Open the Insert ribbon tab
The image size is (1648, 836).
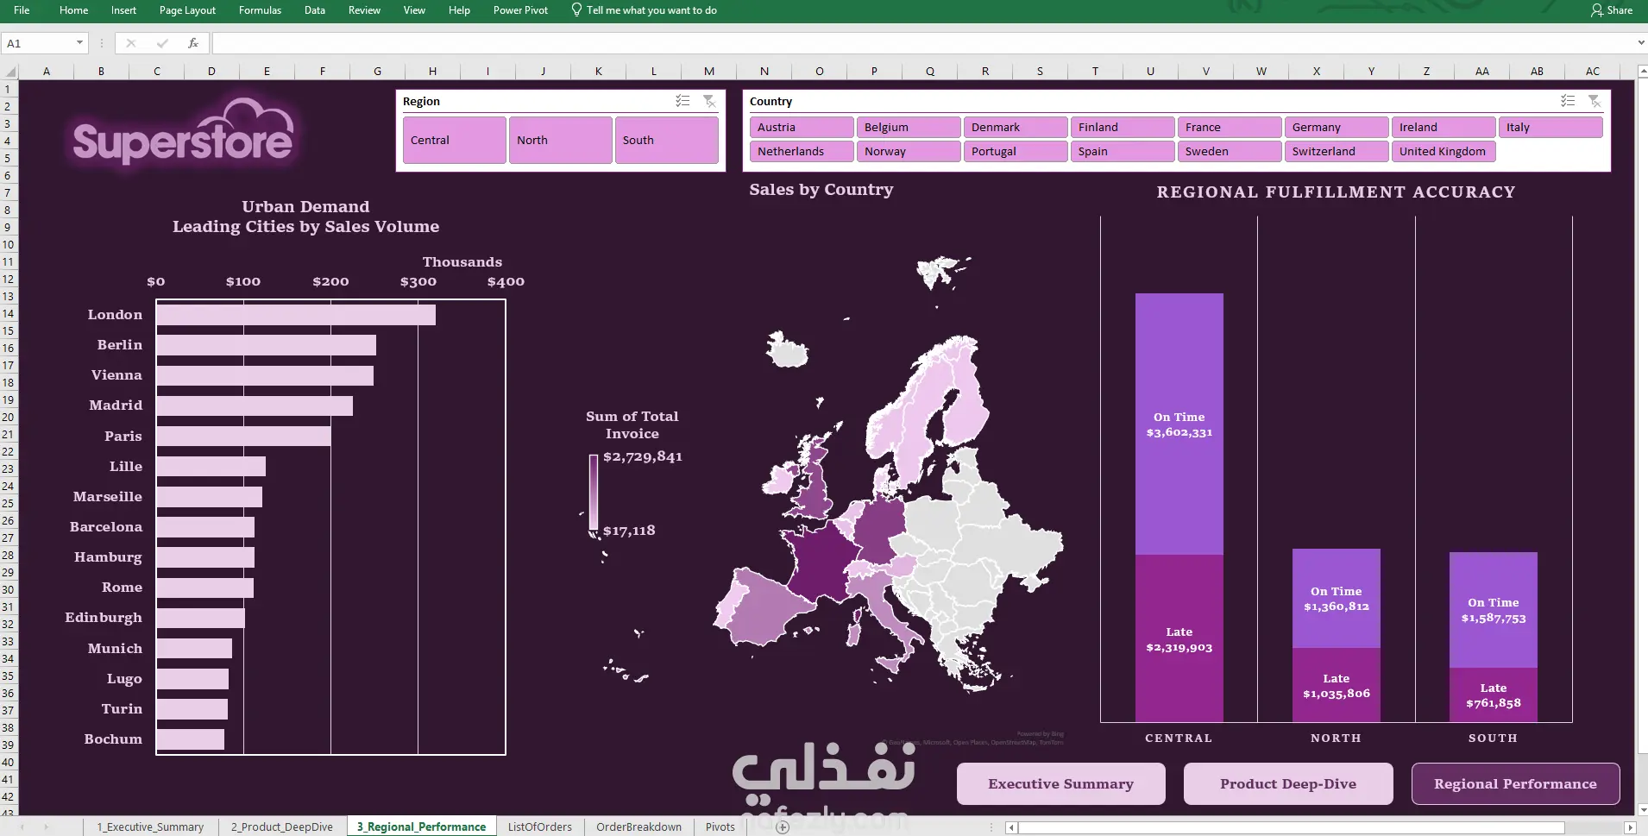(x=123, y=10)
